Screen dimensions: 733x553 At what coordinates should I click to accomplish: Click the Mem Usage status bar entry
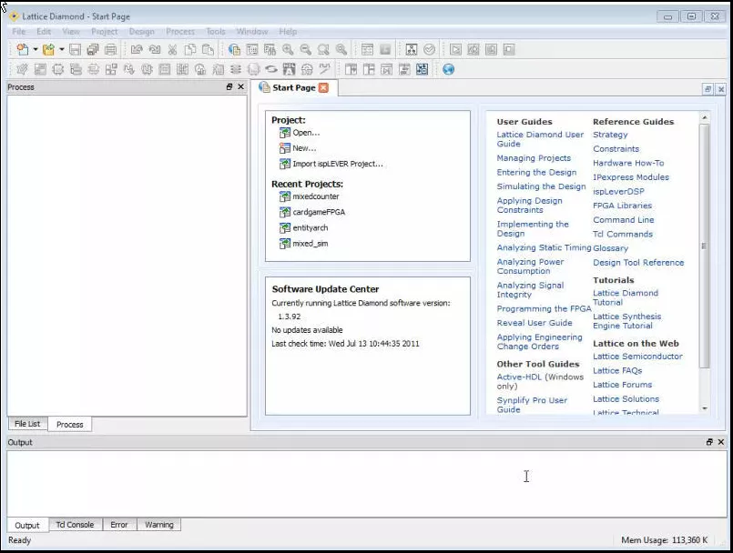point(665,540)
